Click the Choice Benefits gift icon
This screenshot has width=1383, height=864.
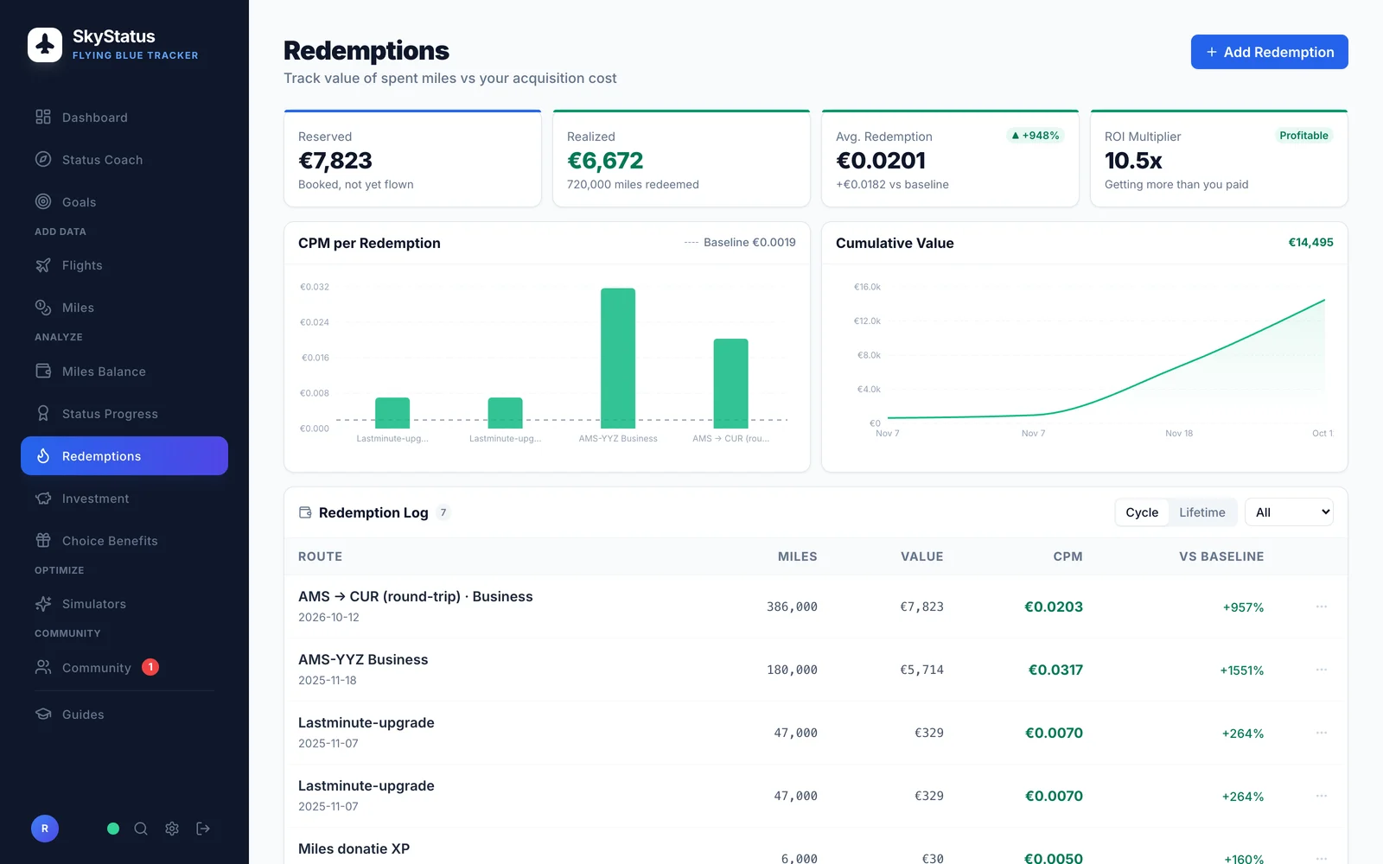(43, 541)
